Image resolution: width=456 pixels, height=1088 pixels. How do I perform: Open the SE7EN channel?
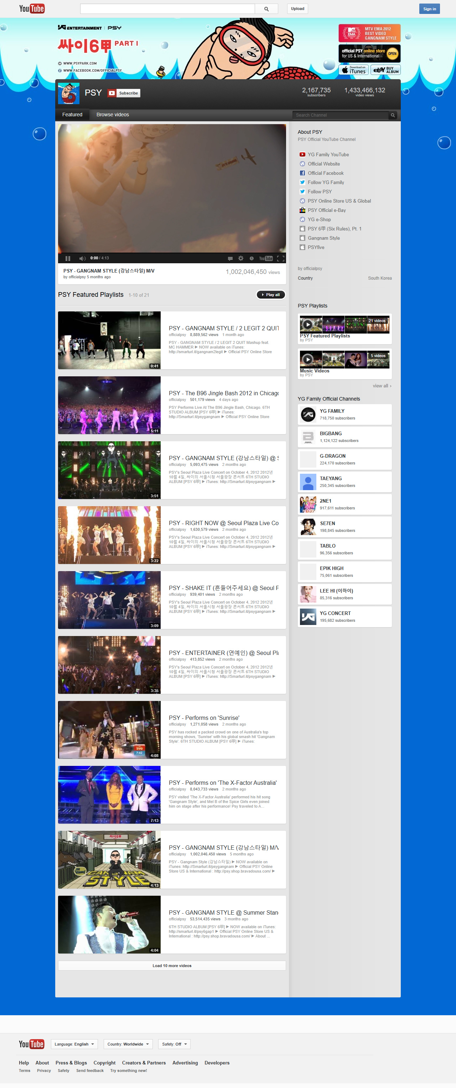344,527
